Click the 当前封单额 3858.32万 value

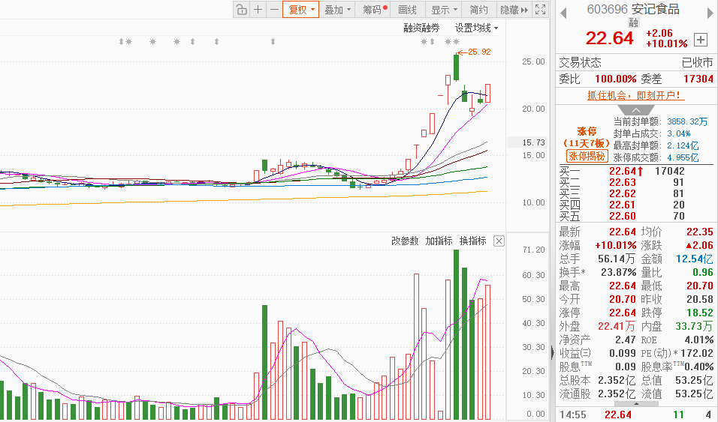click(687, 121)
